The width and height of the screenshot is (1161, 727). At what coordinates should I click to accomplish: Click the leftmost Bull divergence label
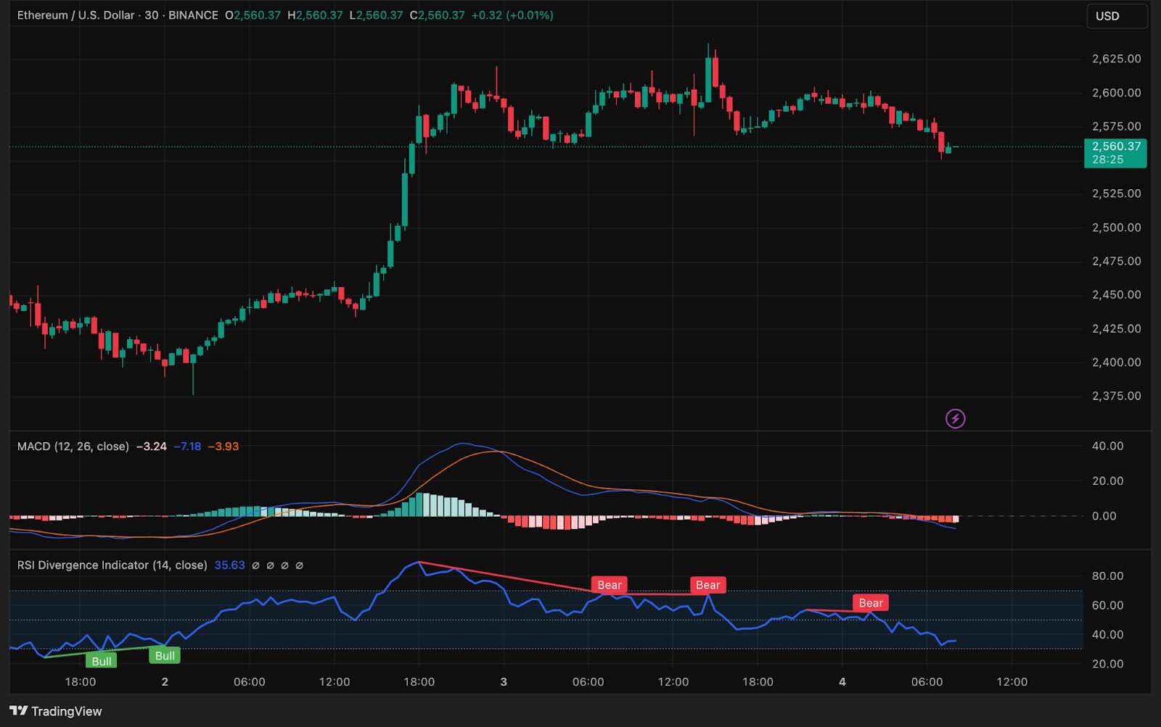click(x=102, y=661)
